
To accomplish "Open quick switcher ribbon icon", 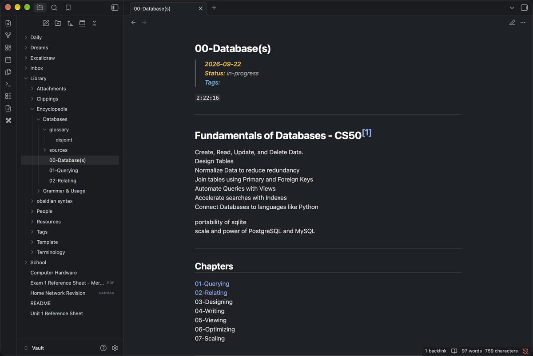I will click(x=8, y=23).
